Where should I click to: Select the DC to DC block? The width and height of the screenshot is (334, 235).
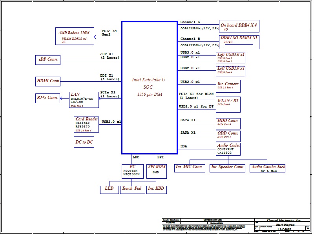84,142
